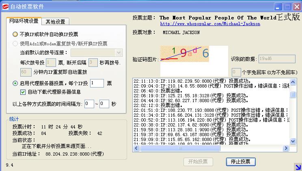Screen dimensions: 302x171
Task: Click current IP 88.204.29.238:8080 text
Action: coord(75,154)
